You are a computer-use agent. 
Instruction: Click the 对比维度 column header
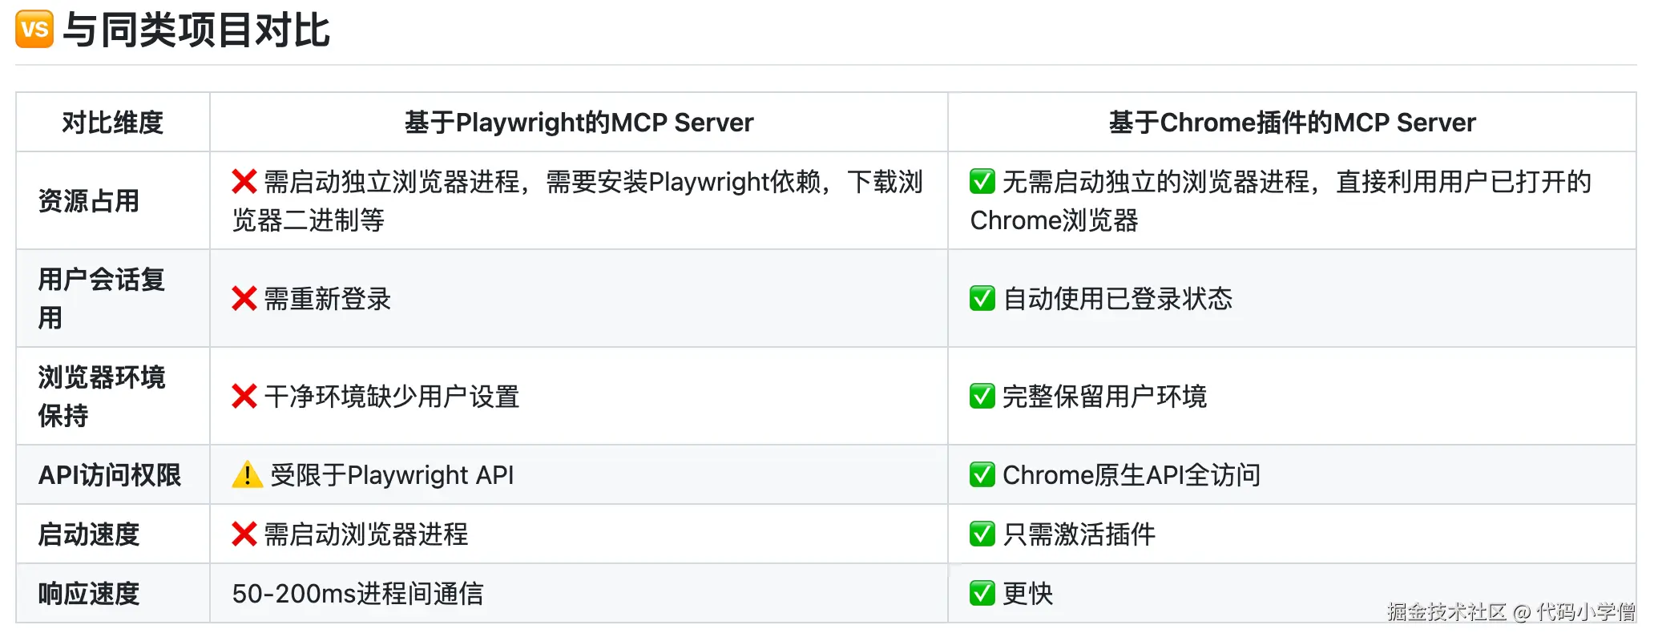pyautogui.click(x=112, y=123)
